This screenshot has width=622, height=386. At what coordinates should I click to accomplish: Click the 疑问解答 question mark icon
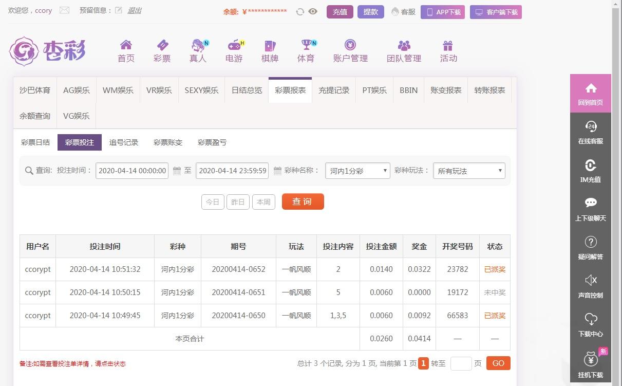pyautogui.click(x=591, y=242)
